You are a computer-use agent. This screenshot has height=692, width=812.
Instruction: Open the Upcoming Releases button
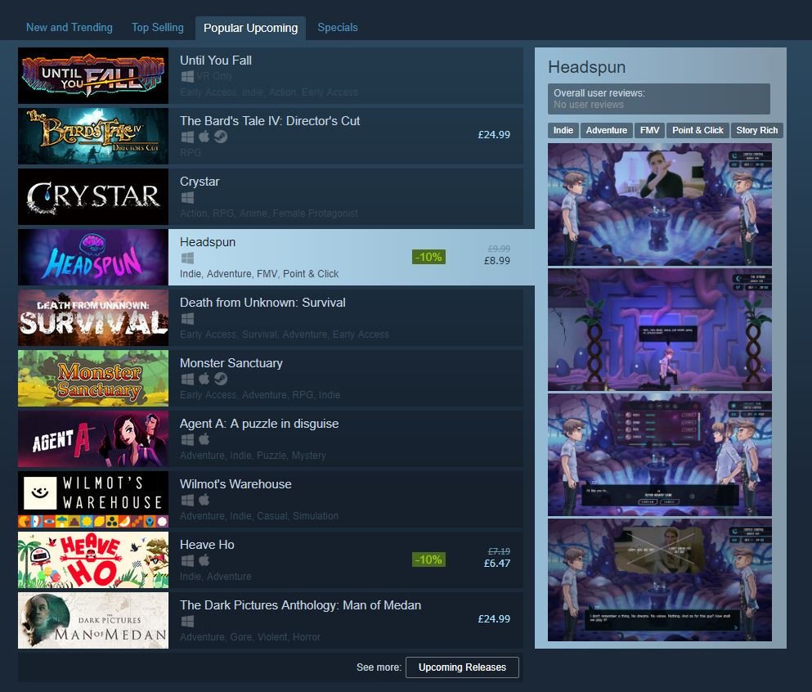[462, 667]
